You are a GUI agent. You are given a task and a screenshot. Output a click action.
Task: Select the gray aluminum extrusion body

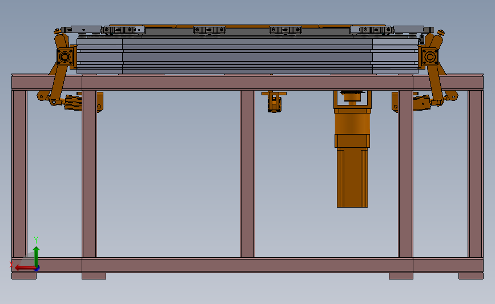point(248,56)
